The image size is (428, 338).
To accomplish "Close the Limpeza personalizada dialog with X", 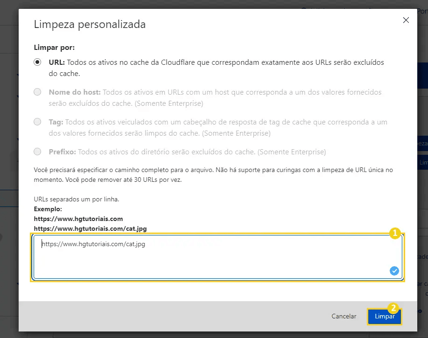I will coord(406,20).
